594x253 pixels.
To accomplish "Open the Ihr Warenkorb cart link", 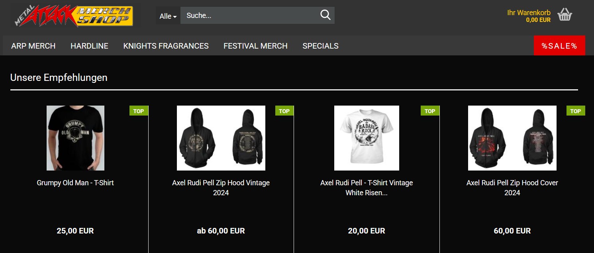I will [x=529, y=13].
